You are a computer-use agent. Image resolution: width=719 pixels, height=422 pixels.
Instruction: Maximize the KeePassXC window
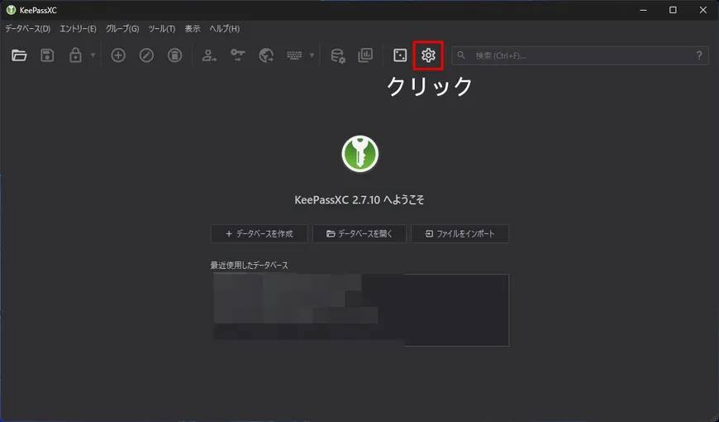coord(673,10)
